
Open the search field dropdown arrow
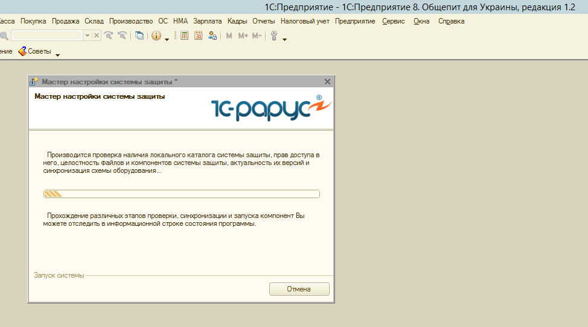pyautogui.click(x=87, y=36)
